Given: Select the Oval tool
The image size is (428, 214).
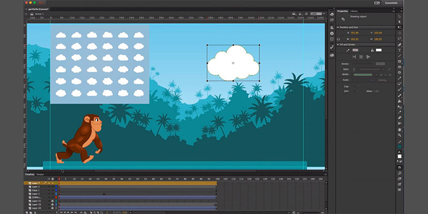Looking at the screenshot, I should point(399,67).
